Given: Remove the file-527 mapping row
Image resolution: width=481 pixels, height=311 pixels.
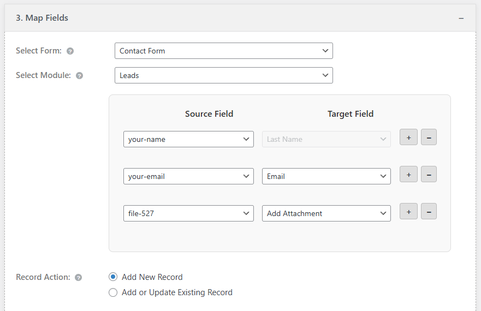Looking at the screenshot, I should coord(429,212).
